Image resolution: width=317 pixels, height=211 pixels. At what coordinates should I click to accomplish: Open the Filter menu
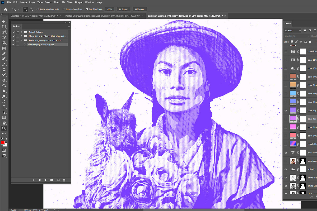[57, 2]
